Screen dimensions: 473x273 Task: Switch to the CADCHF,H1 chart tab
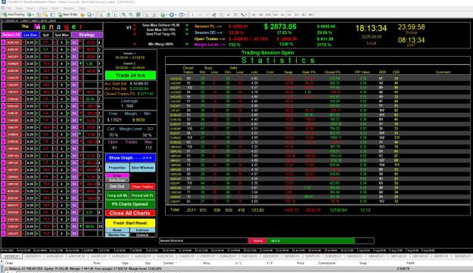point(164,256)
